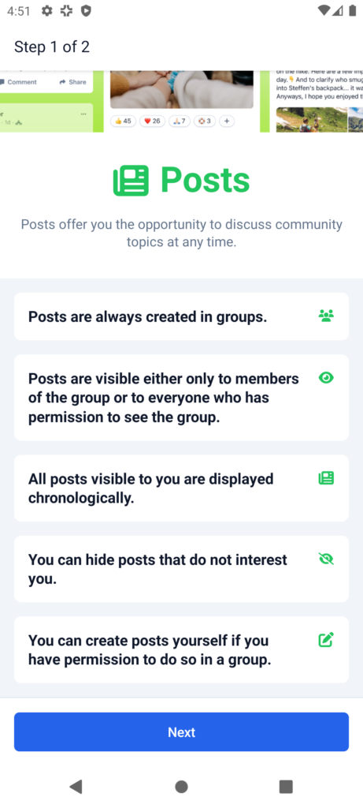Viewport: 363px width, 808px height.
Task: Tap the crossed-out eye hide icon
Action: coord(326,559)
